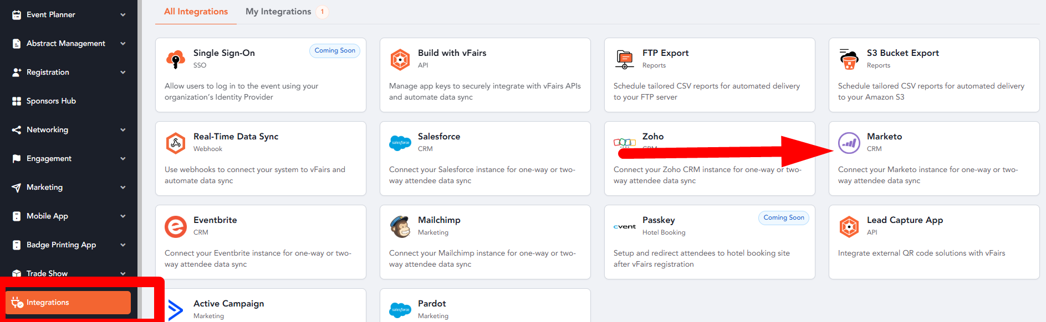
Task: Open the Salesforce integration title
Action: 439,137
